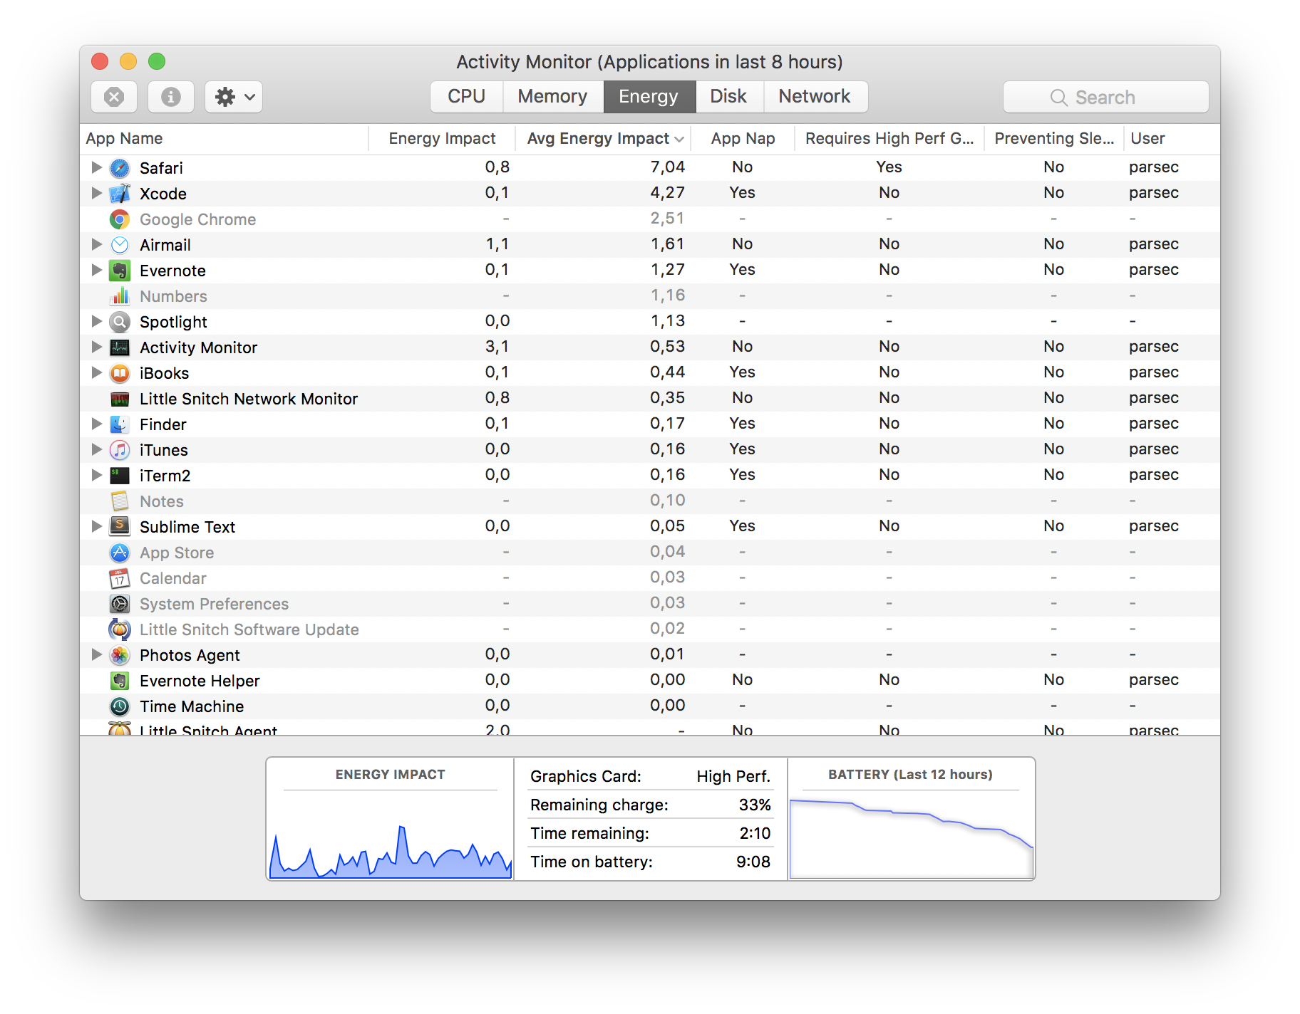1300x1014 pixels.
Task: Expand the Finder disclosure triangle
Action: point(97,424)
